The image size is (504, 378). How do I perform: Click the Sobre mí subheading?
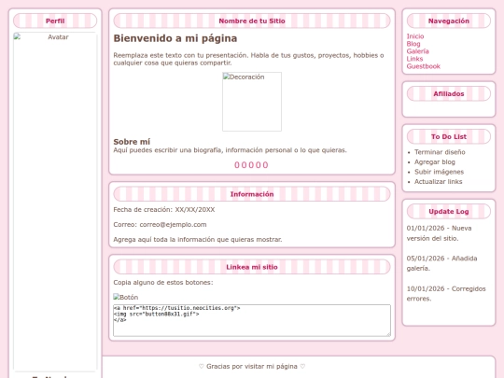click(132, 142)
